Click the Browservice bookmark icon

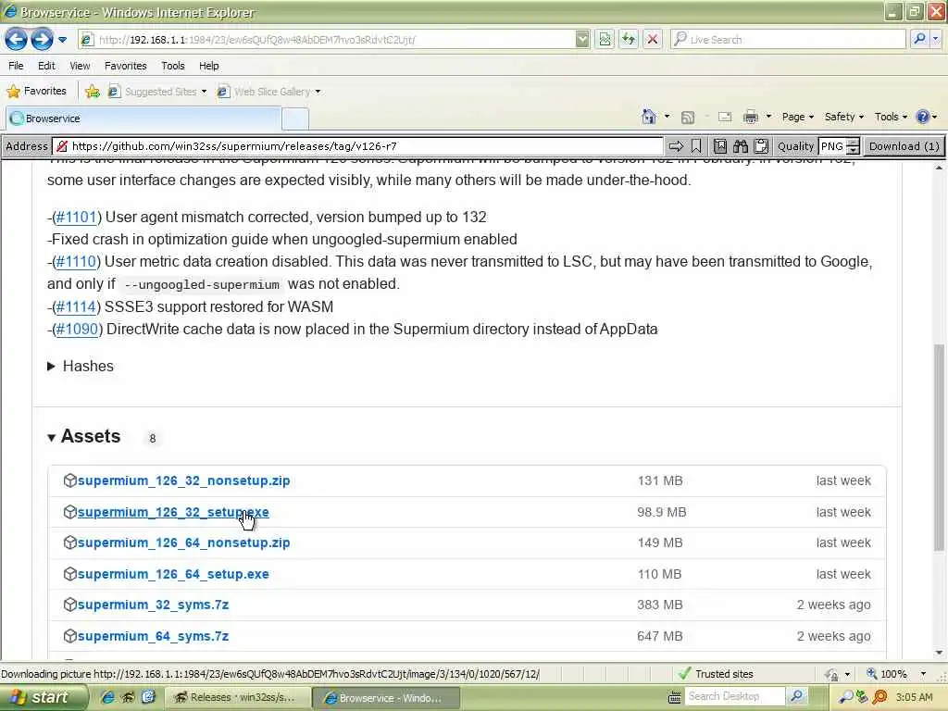pos(696,146)
